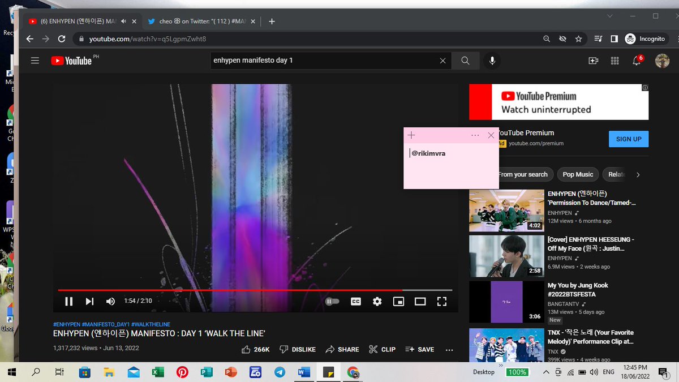Switch to theater mode
This screenshot has height=382, width=679.
point(420,302)
